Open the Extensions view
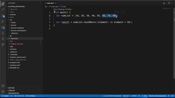This screenshot has height=98, width=175. pos(3,27)
